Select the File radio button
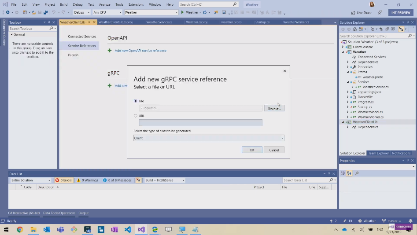Image resolution: width=417 pixels, height=235 pixels. [x=136, y=101]
